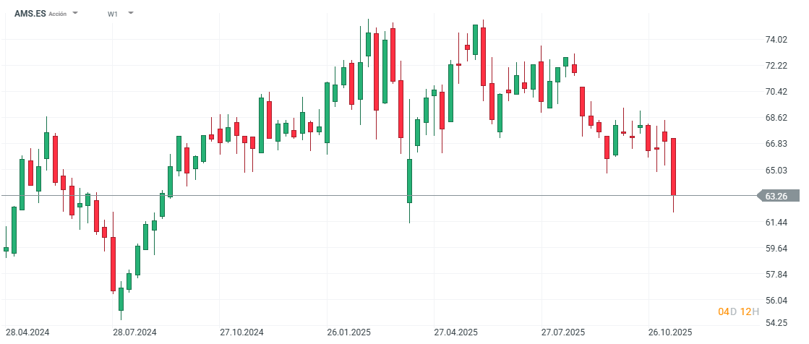Click the last red candle on the chart
This screenshot has width=809, height=344.
[673, 167]
